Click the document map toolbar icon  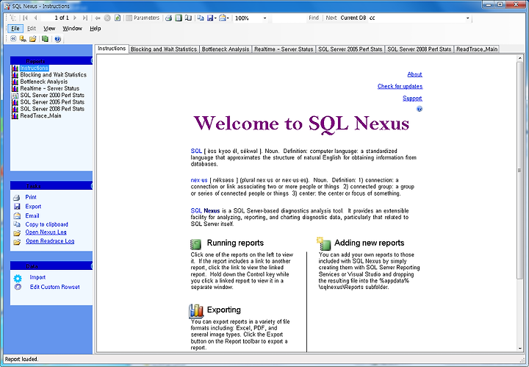point(12,18)
